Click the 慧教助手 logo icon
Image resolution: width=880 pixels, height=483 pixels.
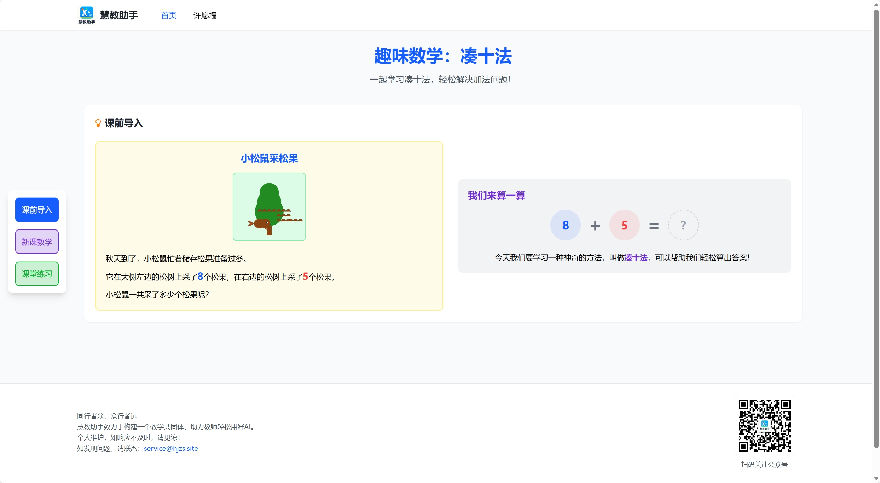86,15
